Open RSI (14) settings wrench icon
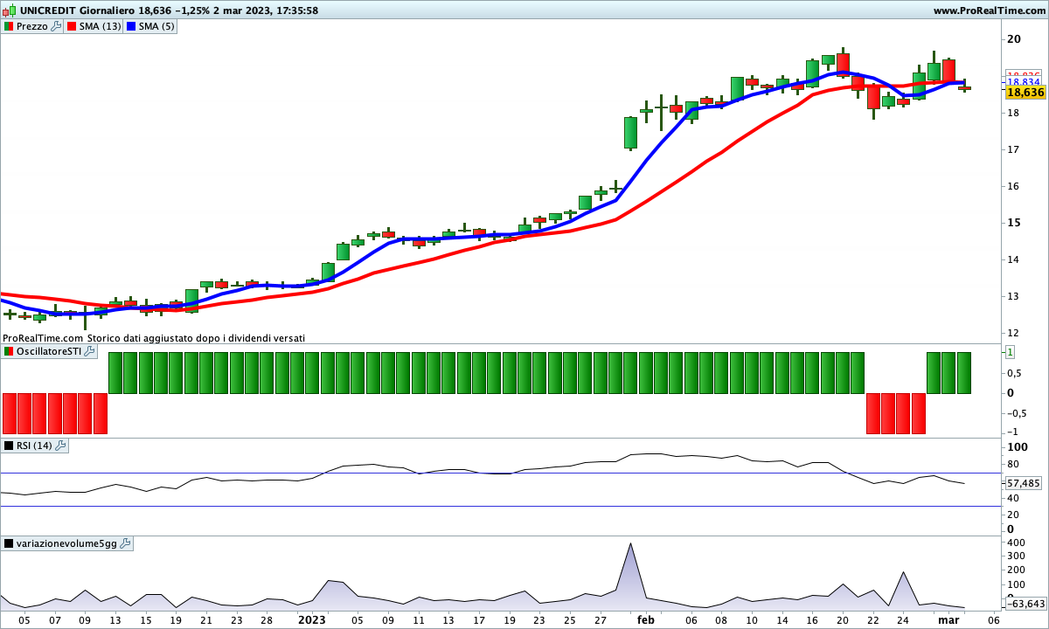Screen dimensions: 1049x629 pyautogui.click(x=60, y=446)
